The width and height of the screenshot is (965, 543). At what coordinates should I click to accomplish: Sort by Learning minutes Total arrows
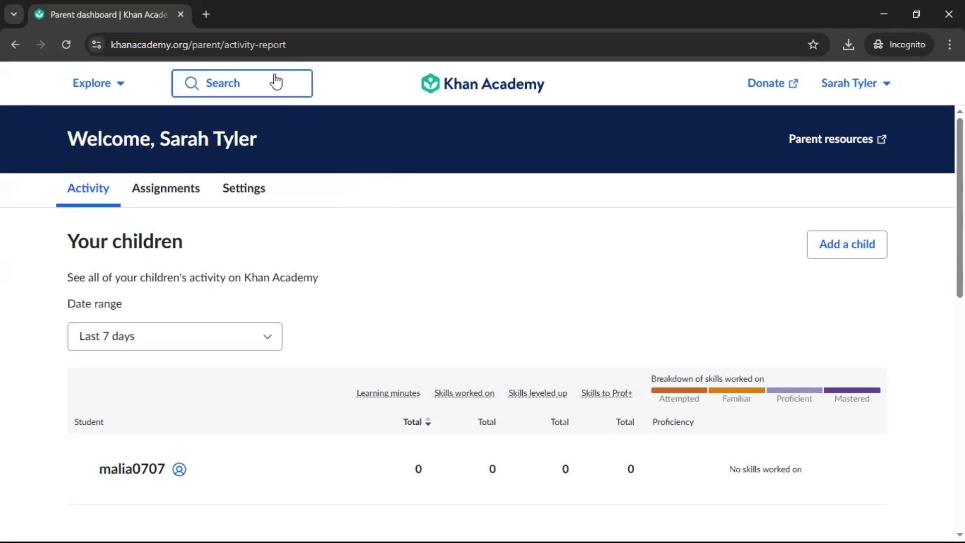[x=428, y=422]
